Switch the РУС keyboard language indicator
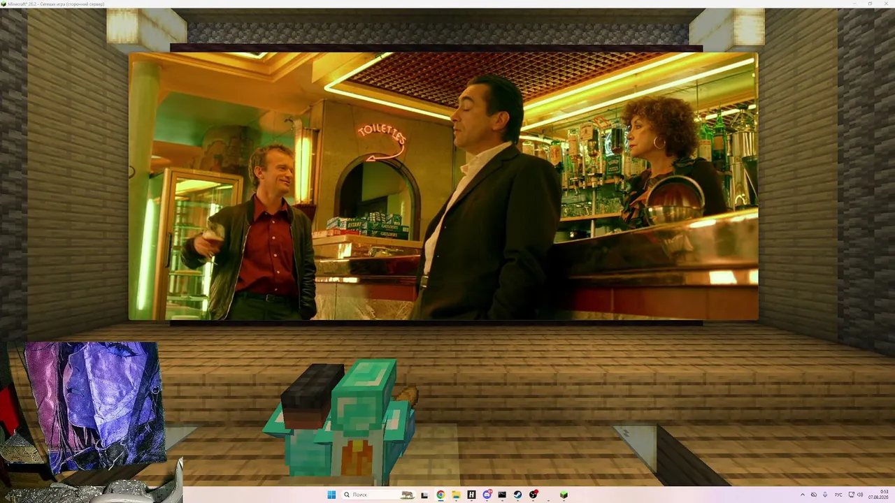The image size is (895, 503). [x=838, y=495]
